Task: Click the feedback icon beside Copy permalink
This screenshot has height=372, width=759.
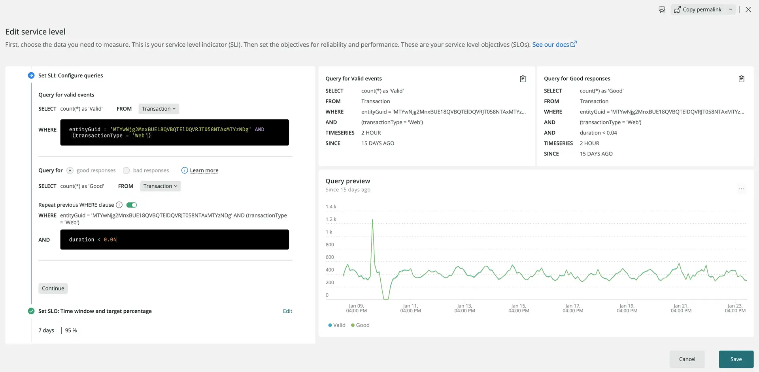Action: [662, 9]
